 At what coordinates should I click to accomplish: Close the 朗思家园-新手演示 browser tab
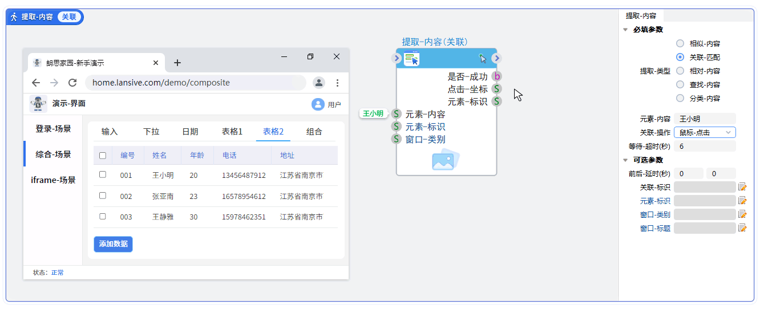point(156,63)
